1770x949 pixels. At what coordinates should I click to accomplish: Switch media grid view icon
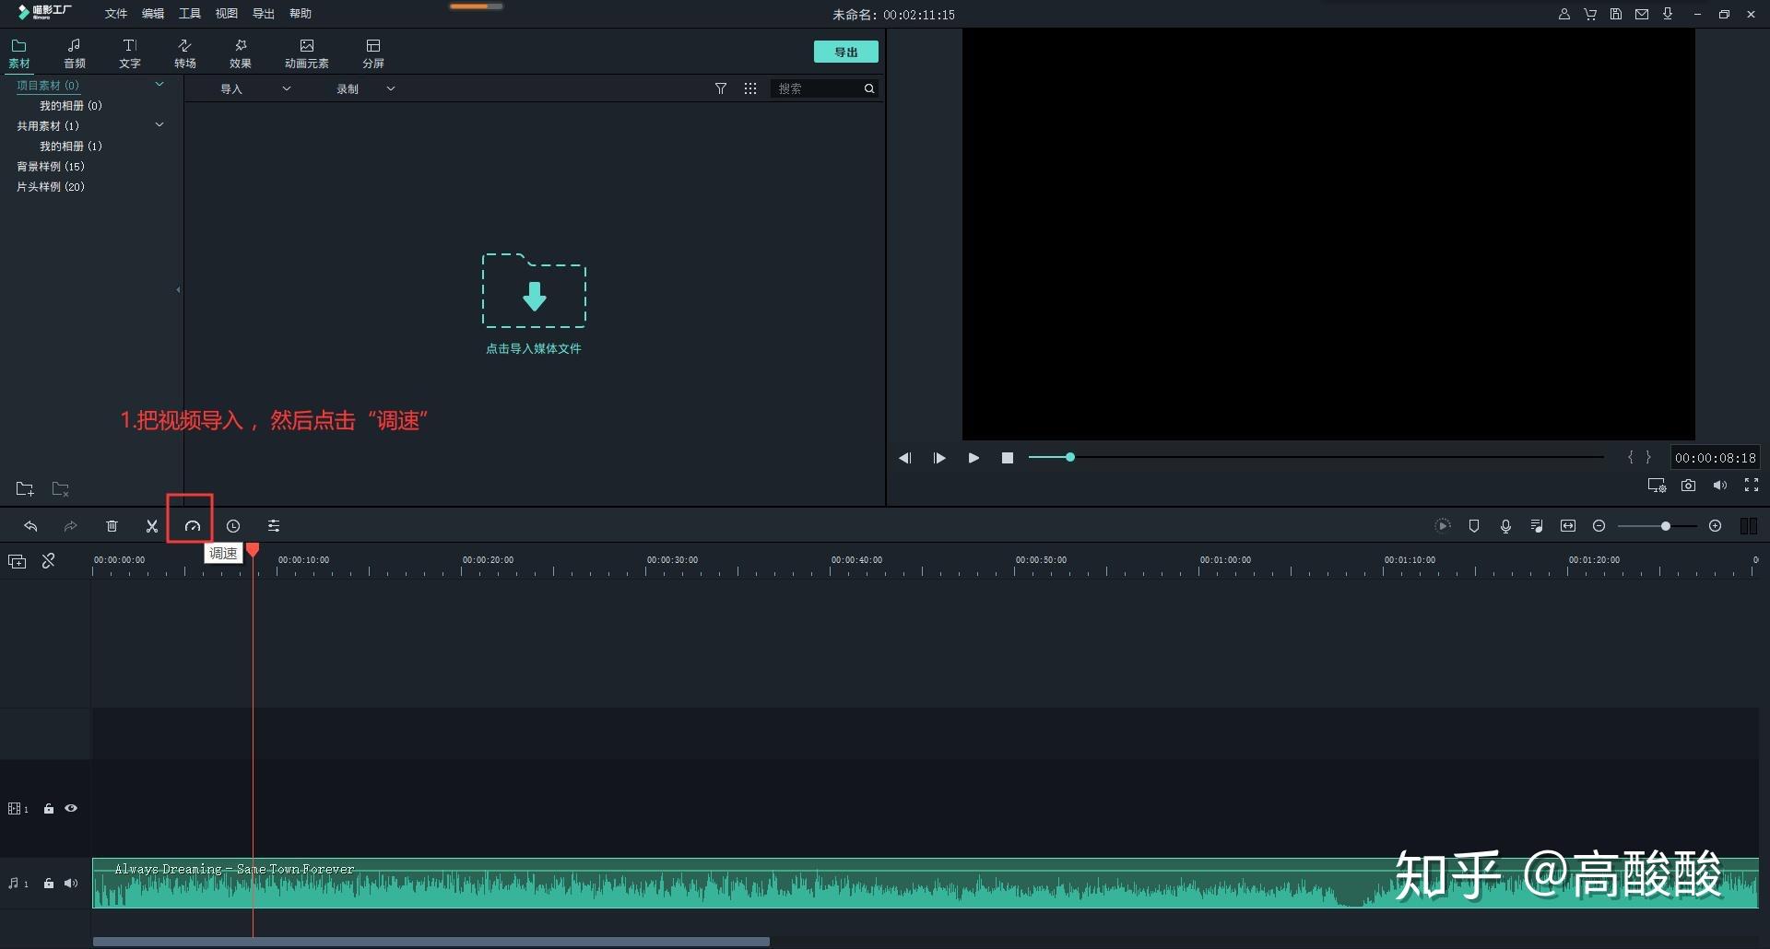click(x=750, y=88)
